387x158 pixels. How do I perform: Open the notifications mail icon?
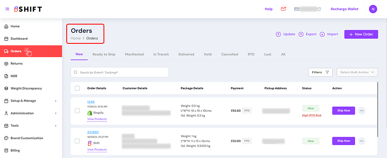point(283,9)
